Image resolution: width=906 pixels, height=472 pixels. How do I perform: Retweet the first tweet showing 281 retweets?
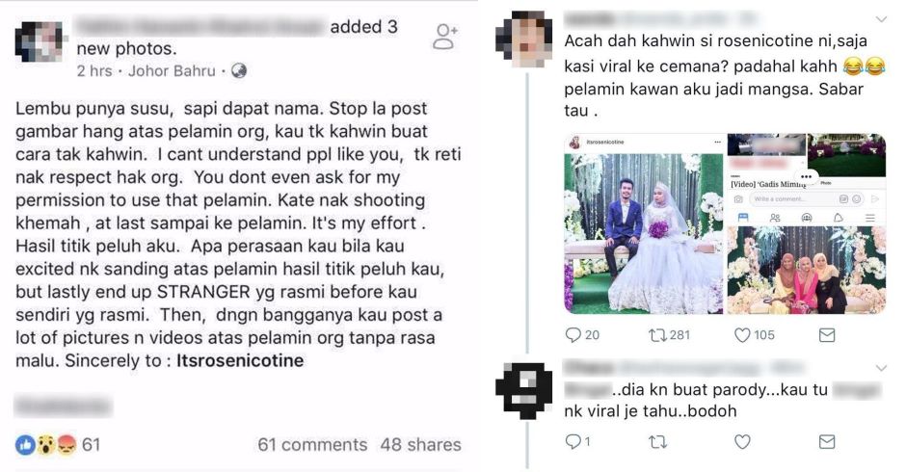(x=657, y=335)
